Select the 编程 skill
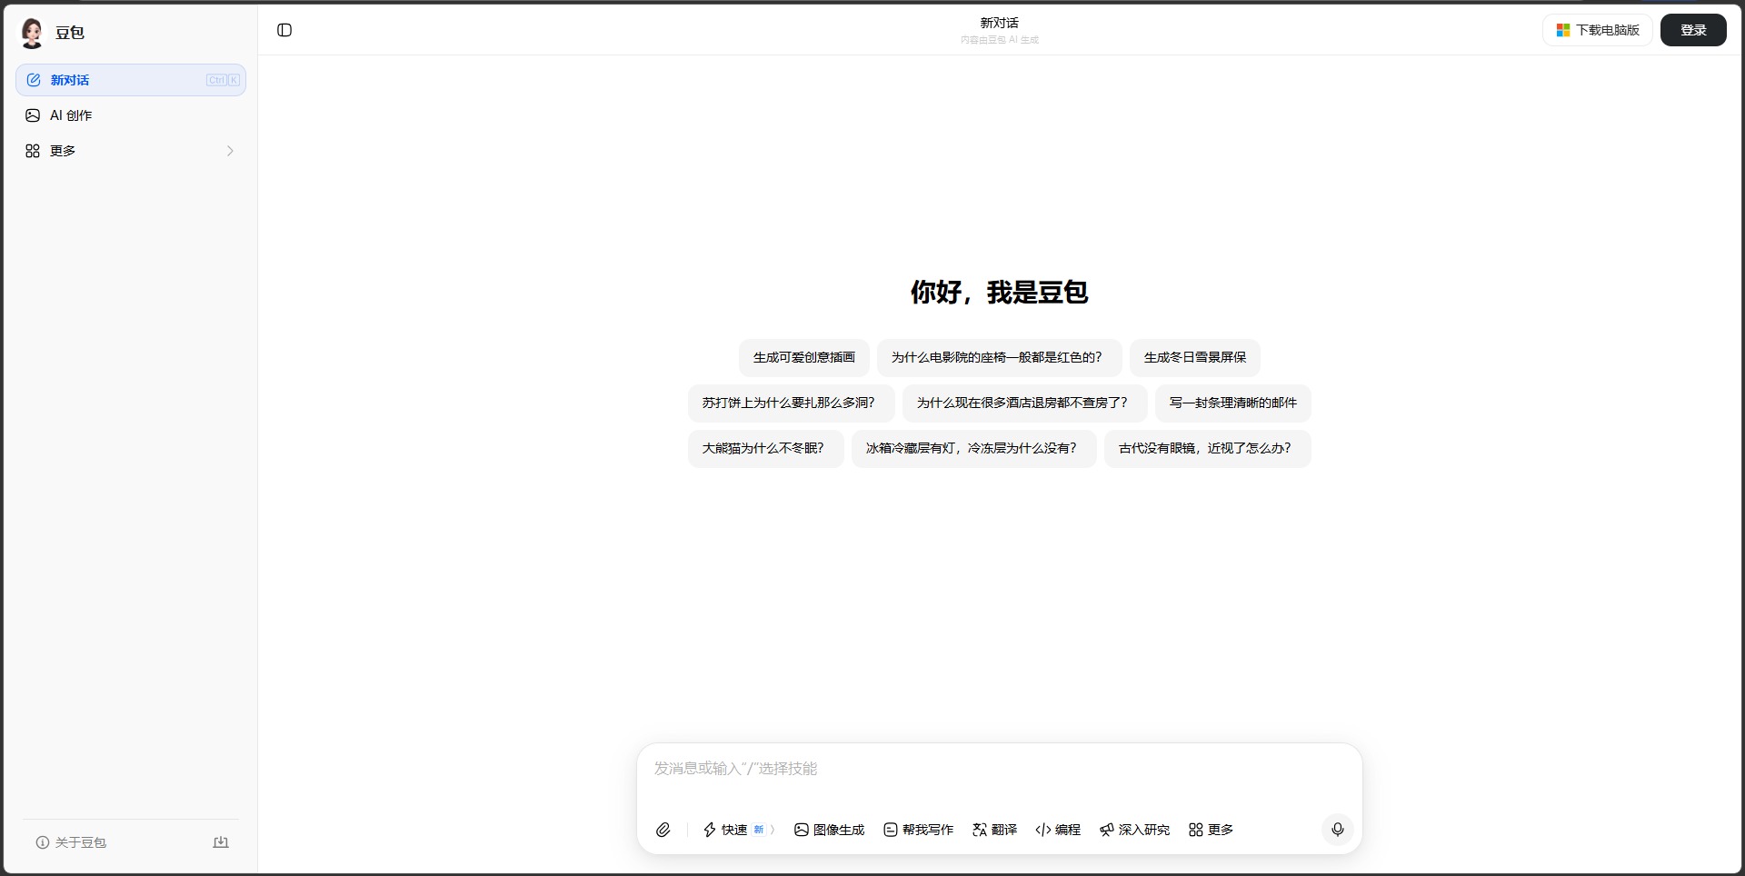The image size is (1745, 876). (x=1058, y=830)
